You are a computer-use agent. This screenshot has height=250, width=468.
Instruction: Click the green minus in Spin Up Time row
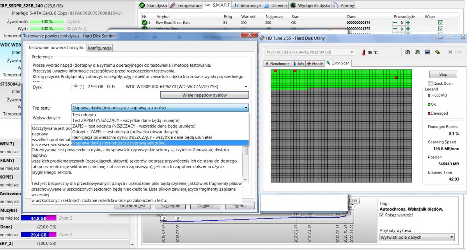tap(395, 29)
